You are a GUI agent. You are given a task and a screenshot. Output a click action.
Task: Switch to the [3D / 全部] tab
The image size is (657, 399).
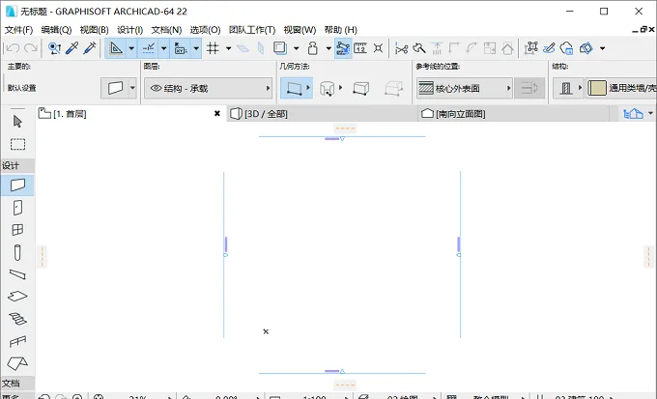[x=323, y=114]
